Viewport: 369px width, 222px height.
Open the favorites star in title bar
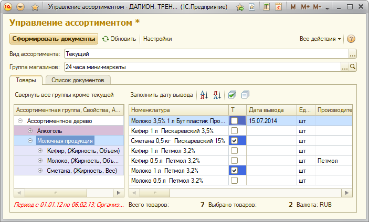[35, 7]
